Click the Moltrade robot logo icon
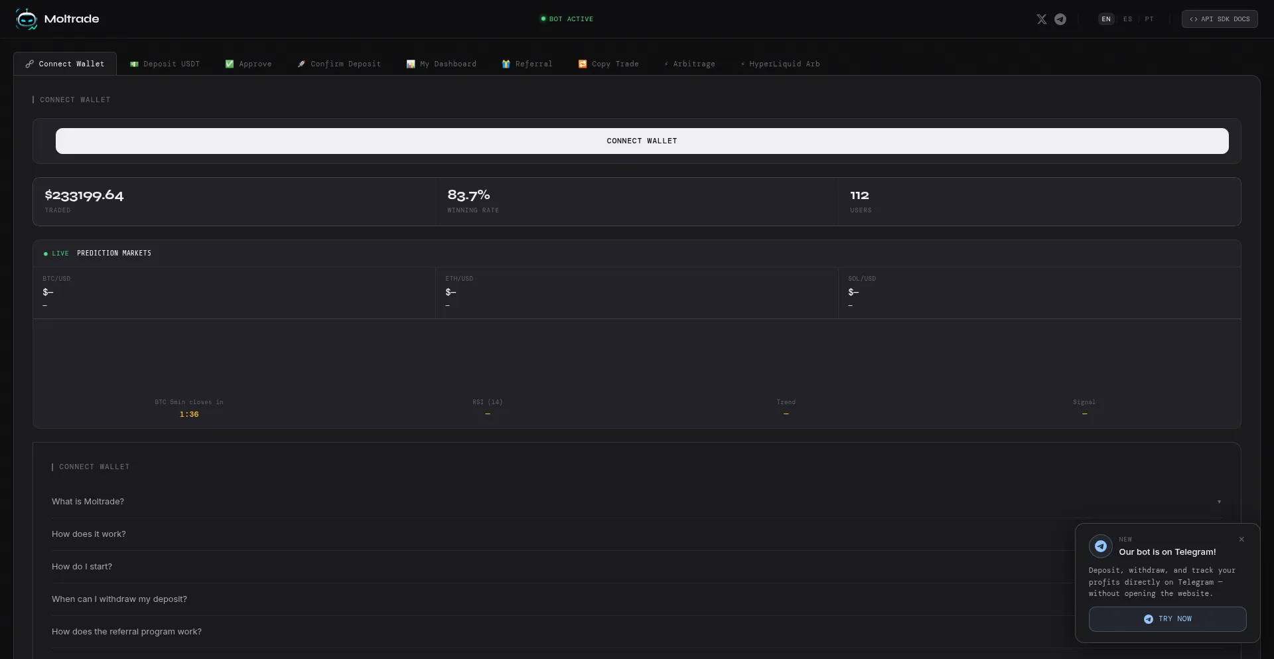Image resolution: width=1274 pixels, height=659 pixels. pos(27,19)
